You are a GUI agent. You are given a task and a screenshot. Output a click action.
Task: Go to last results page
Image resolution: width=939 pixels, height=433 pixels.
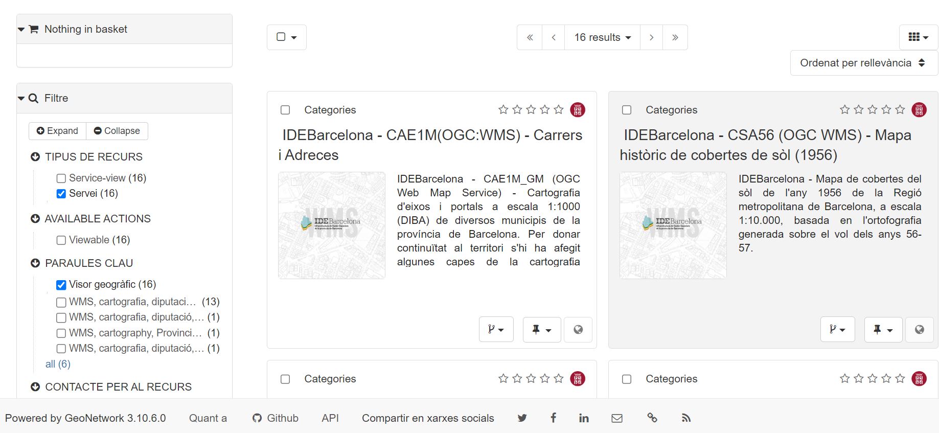(x=675, y=37)
